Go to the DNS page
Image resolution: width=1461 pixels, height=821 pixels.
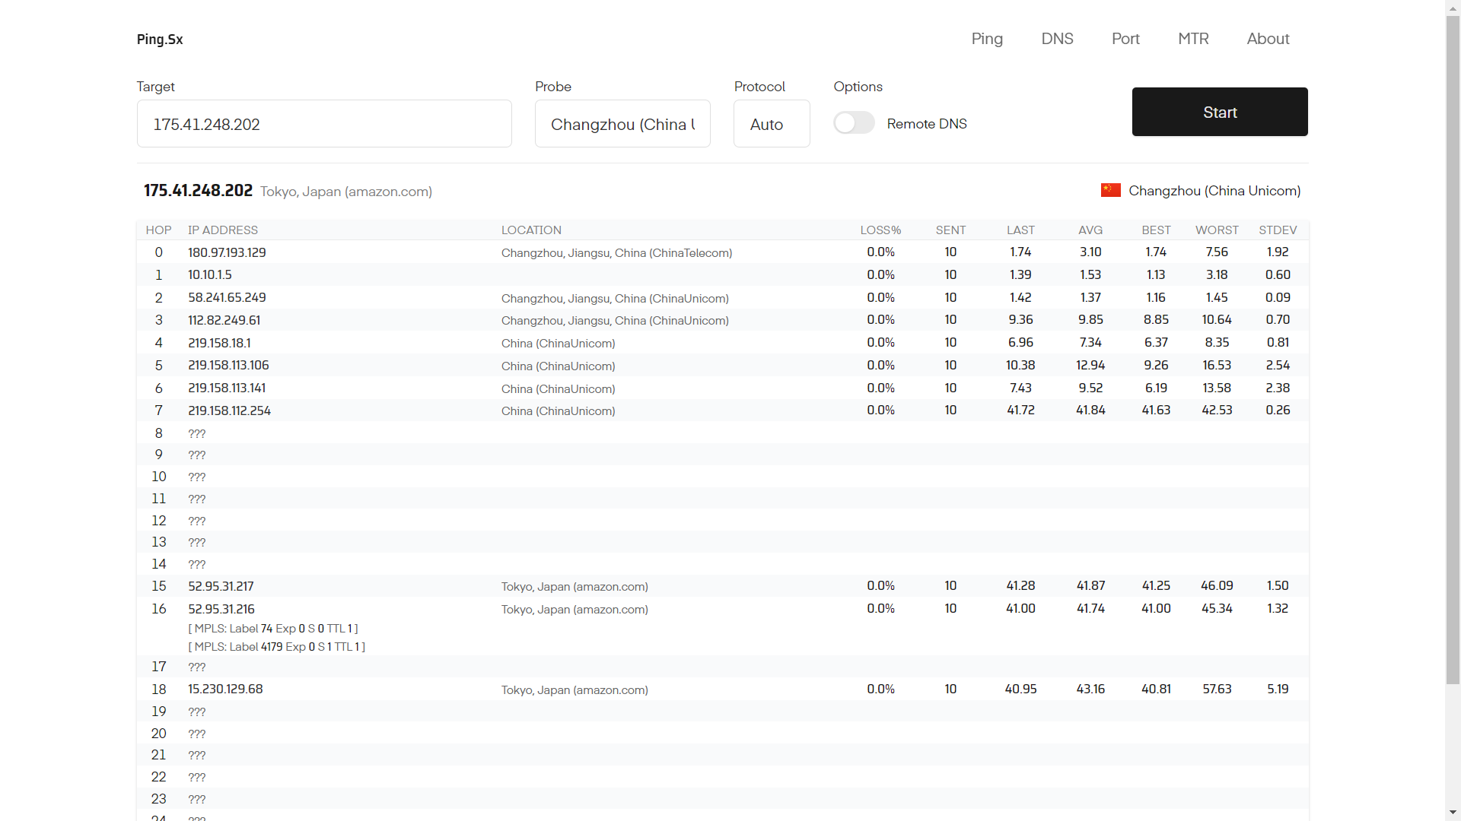pyautogui.click(x=1057, y=39)
